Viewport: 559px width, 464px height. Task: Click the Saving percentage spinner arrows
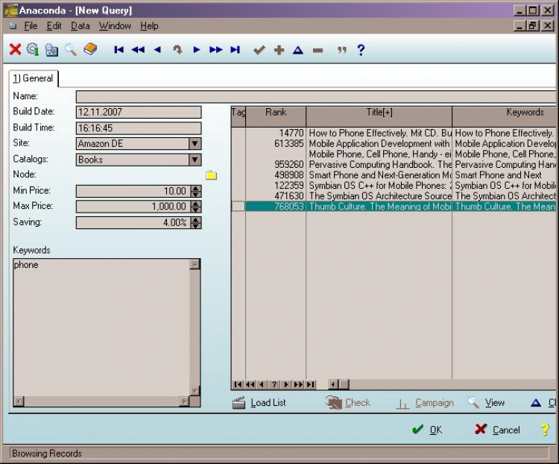195,222
